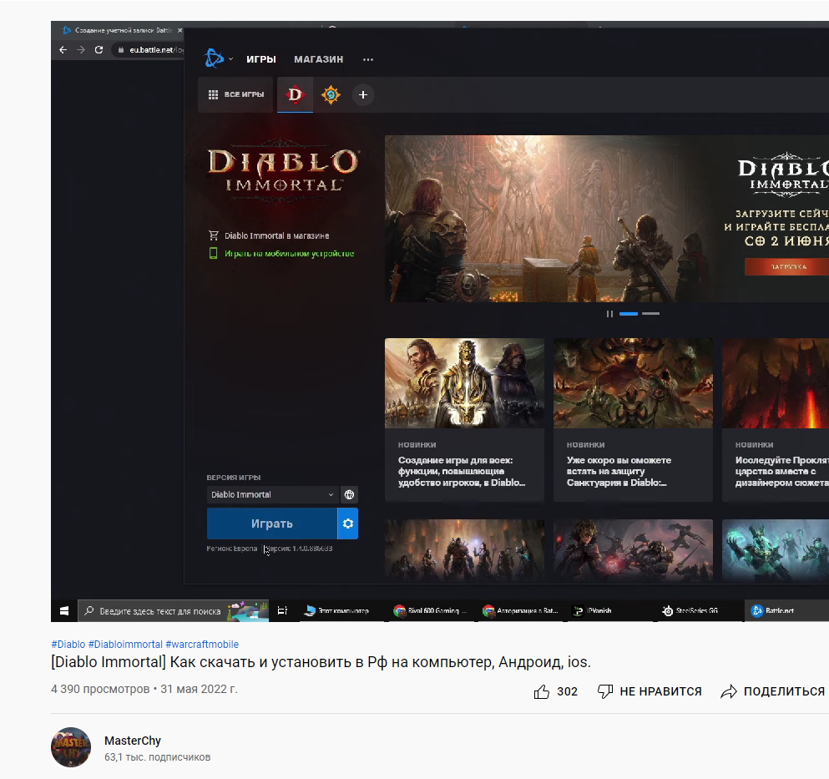This screenshot has height=779, width=829.
Task: Click the globe region selector icon
Action: click(x=349, y=494)
